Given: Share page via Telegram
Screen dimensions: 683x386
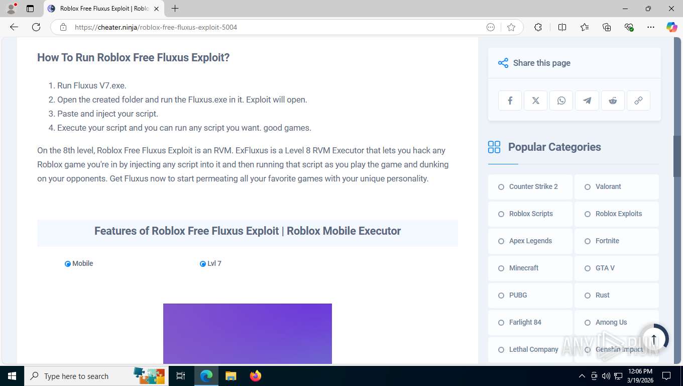Looking at the screenshot, I should (587, 101).
